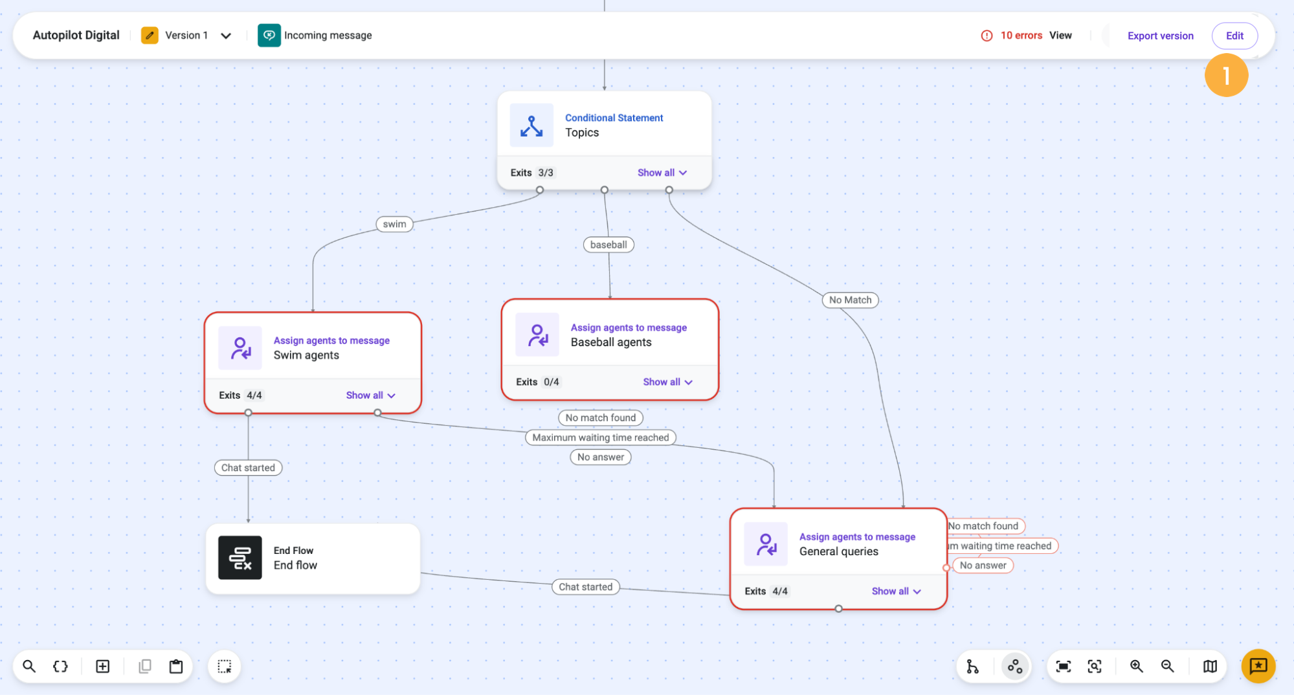Toggle the minimap icon
The width and height of the screenshot is (1294, 695).
[x=1210, y=666]
